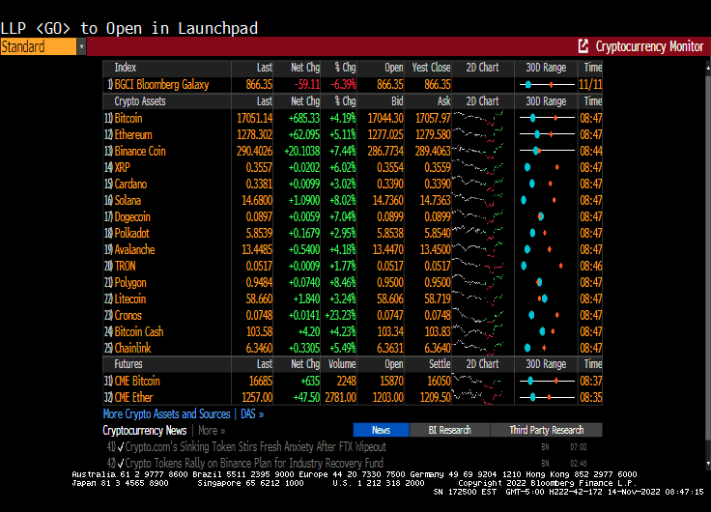
Task: Click the checkmark beside Crypto Tokens Rally headline
Action: pyautogui.click(x=121, y=463)
